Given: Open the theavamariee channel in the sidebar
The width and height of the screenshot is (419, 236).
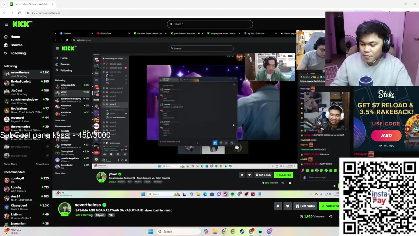Looking at the screenshot, I should coord(26,128).
